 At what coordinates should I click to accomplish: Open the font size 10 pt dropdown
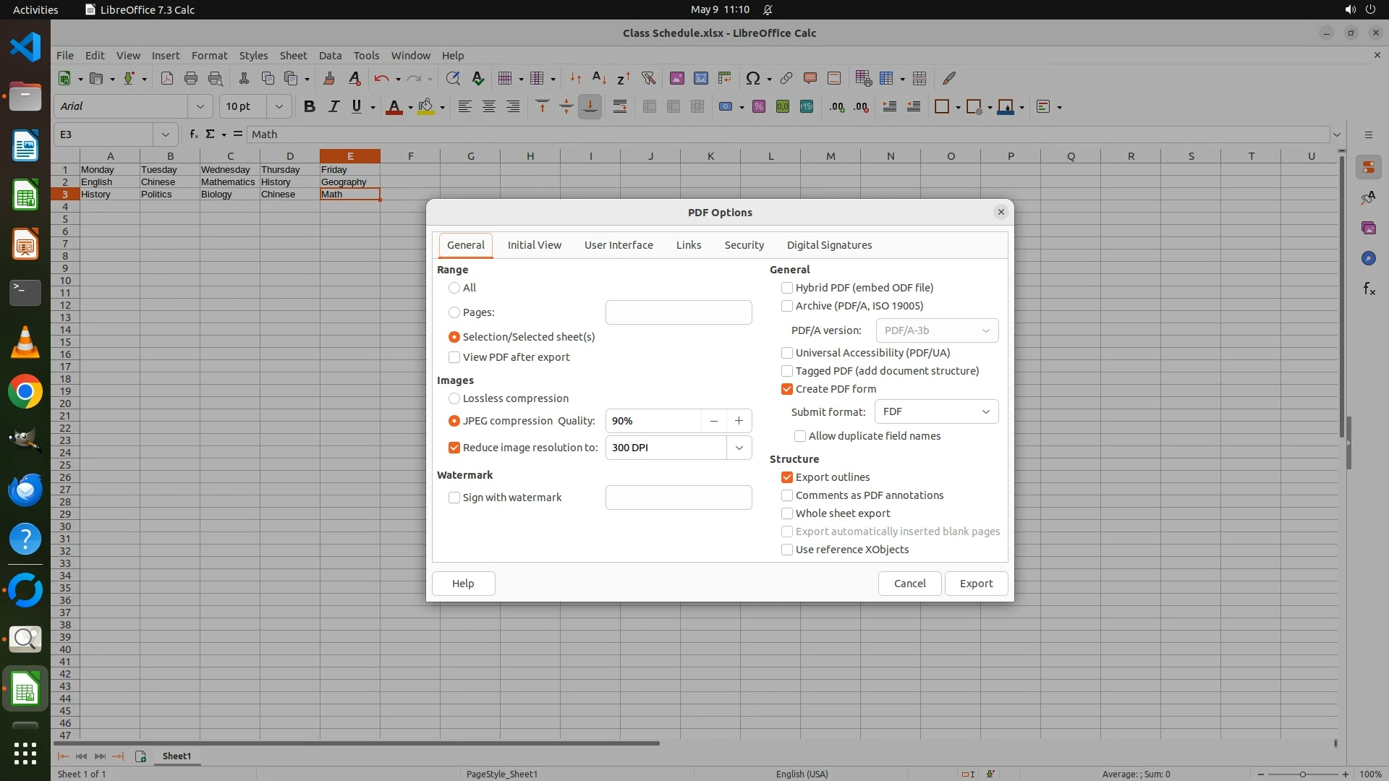279,106
